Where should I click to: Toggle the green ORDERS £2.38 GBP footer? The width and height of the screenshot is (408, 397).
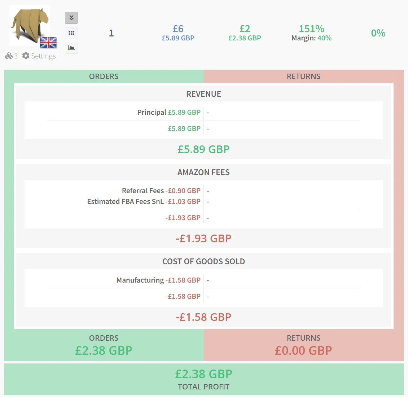[x=104, y=345]
